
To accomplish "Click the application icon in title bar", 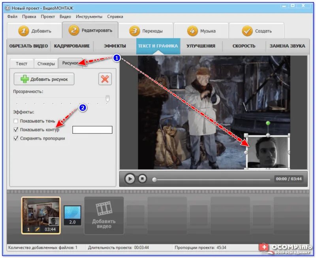I will [x=8, y=8].
